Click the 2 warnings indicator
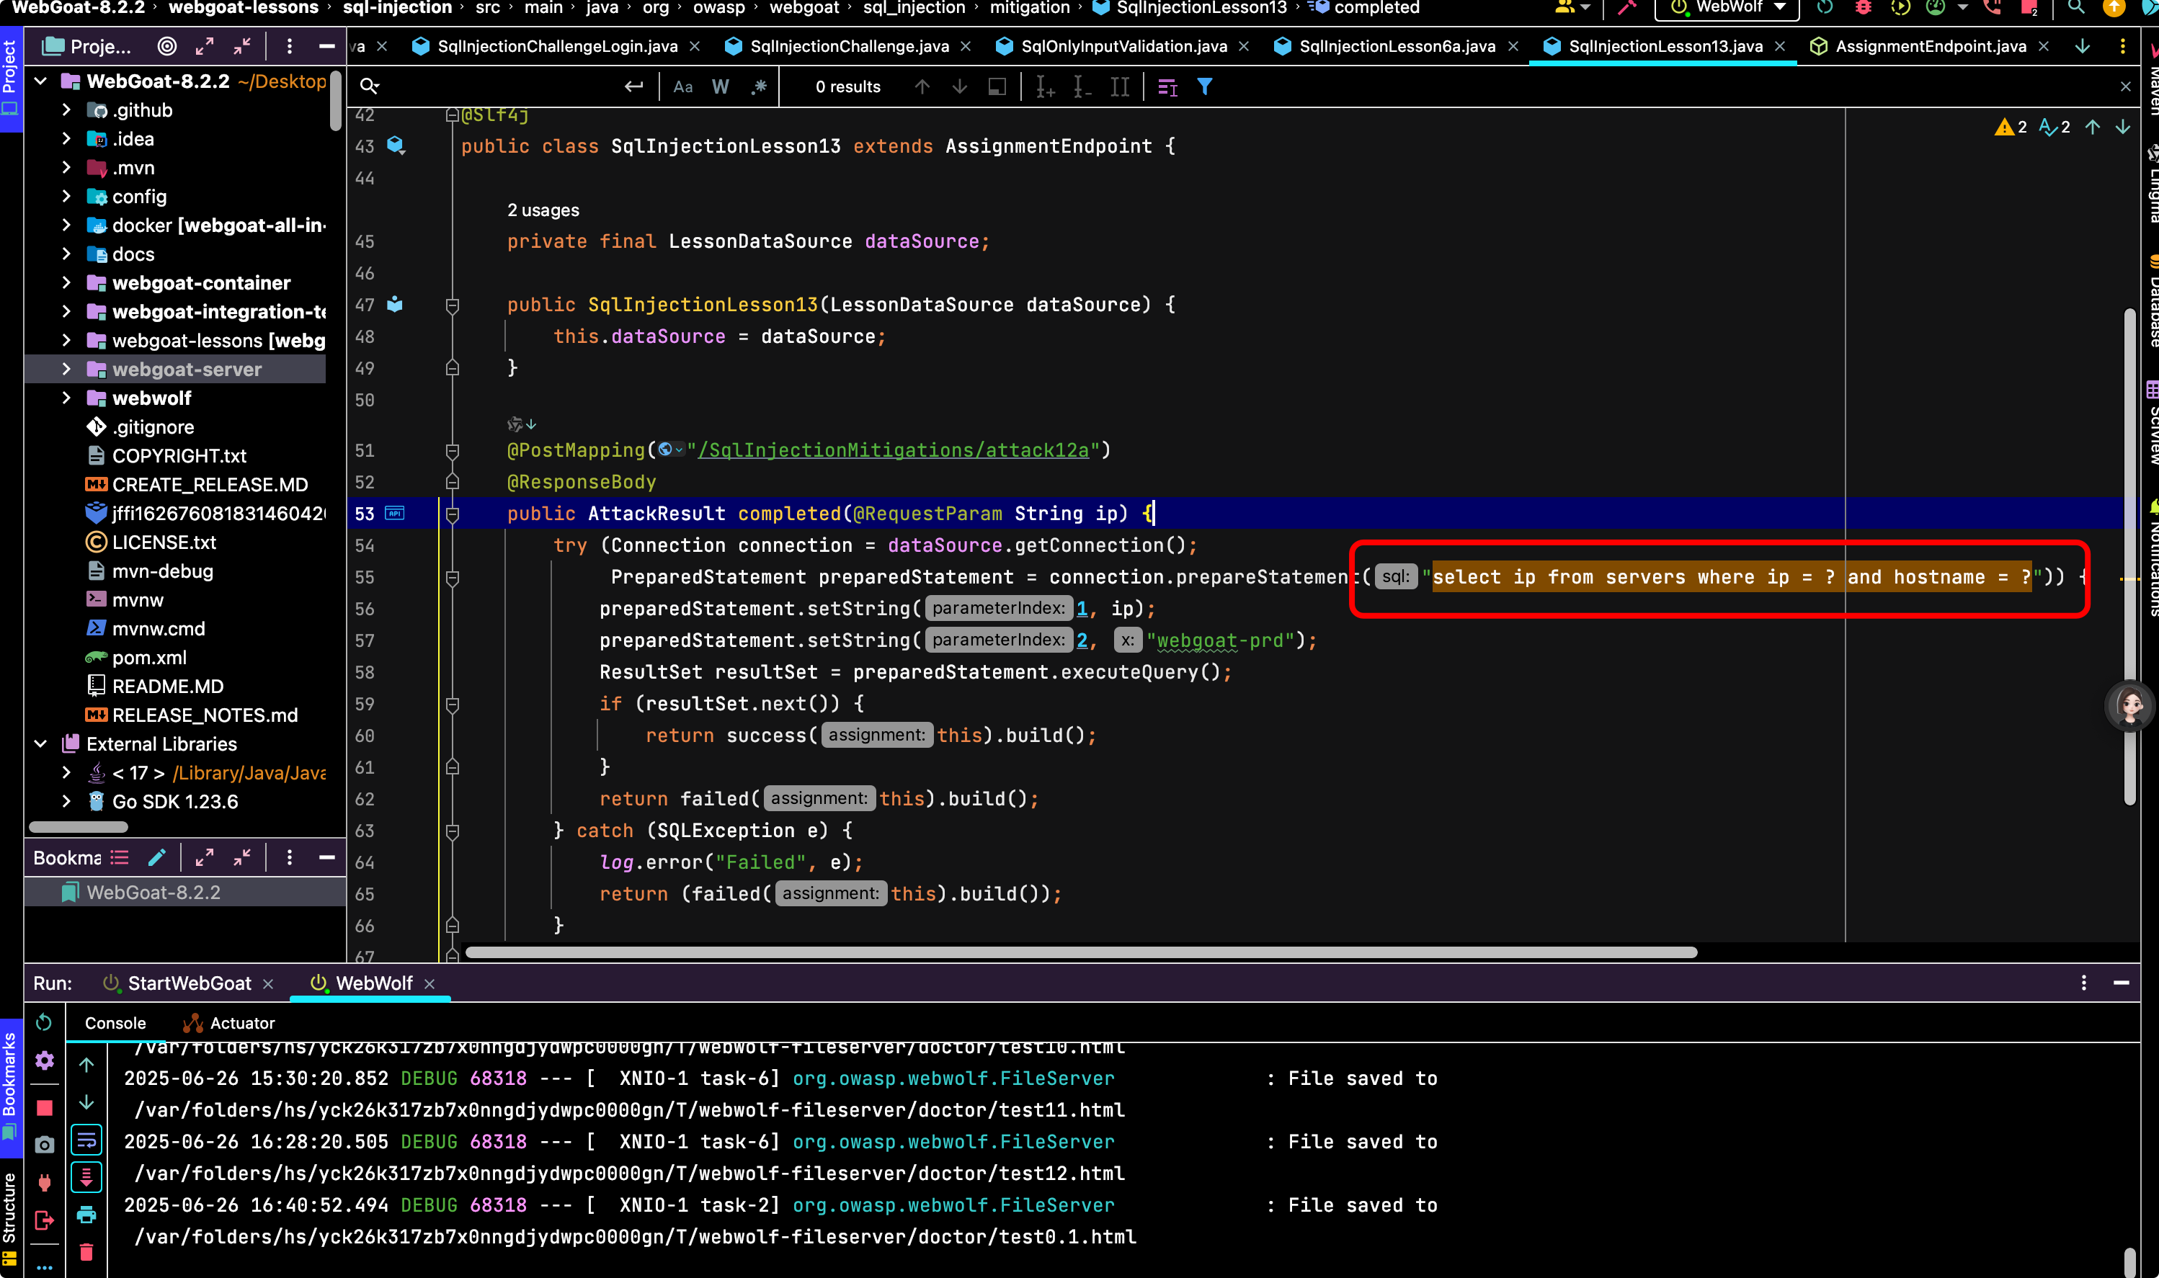 2010,128
